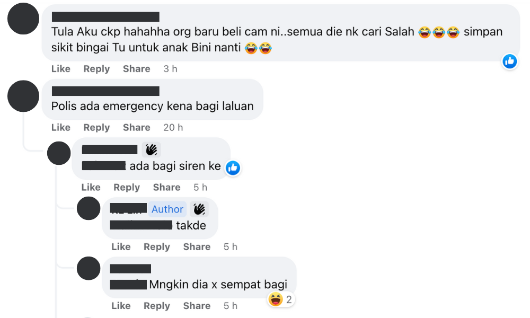This screenshot has width=530, height=318.
Task: Open the avatar of the 'Mngkin dia' commenter
Action: (89, 268)
